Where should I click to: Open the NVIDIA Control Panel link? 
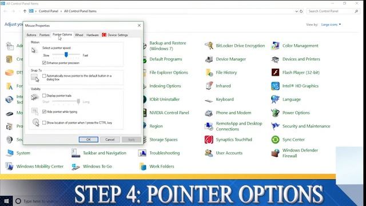tap(169, 113)
